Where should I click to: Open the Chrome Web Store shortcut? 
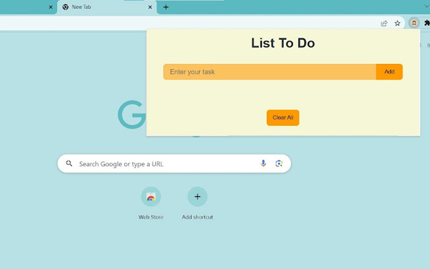pos(150,196)
